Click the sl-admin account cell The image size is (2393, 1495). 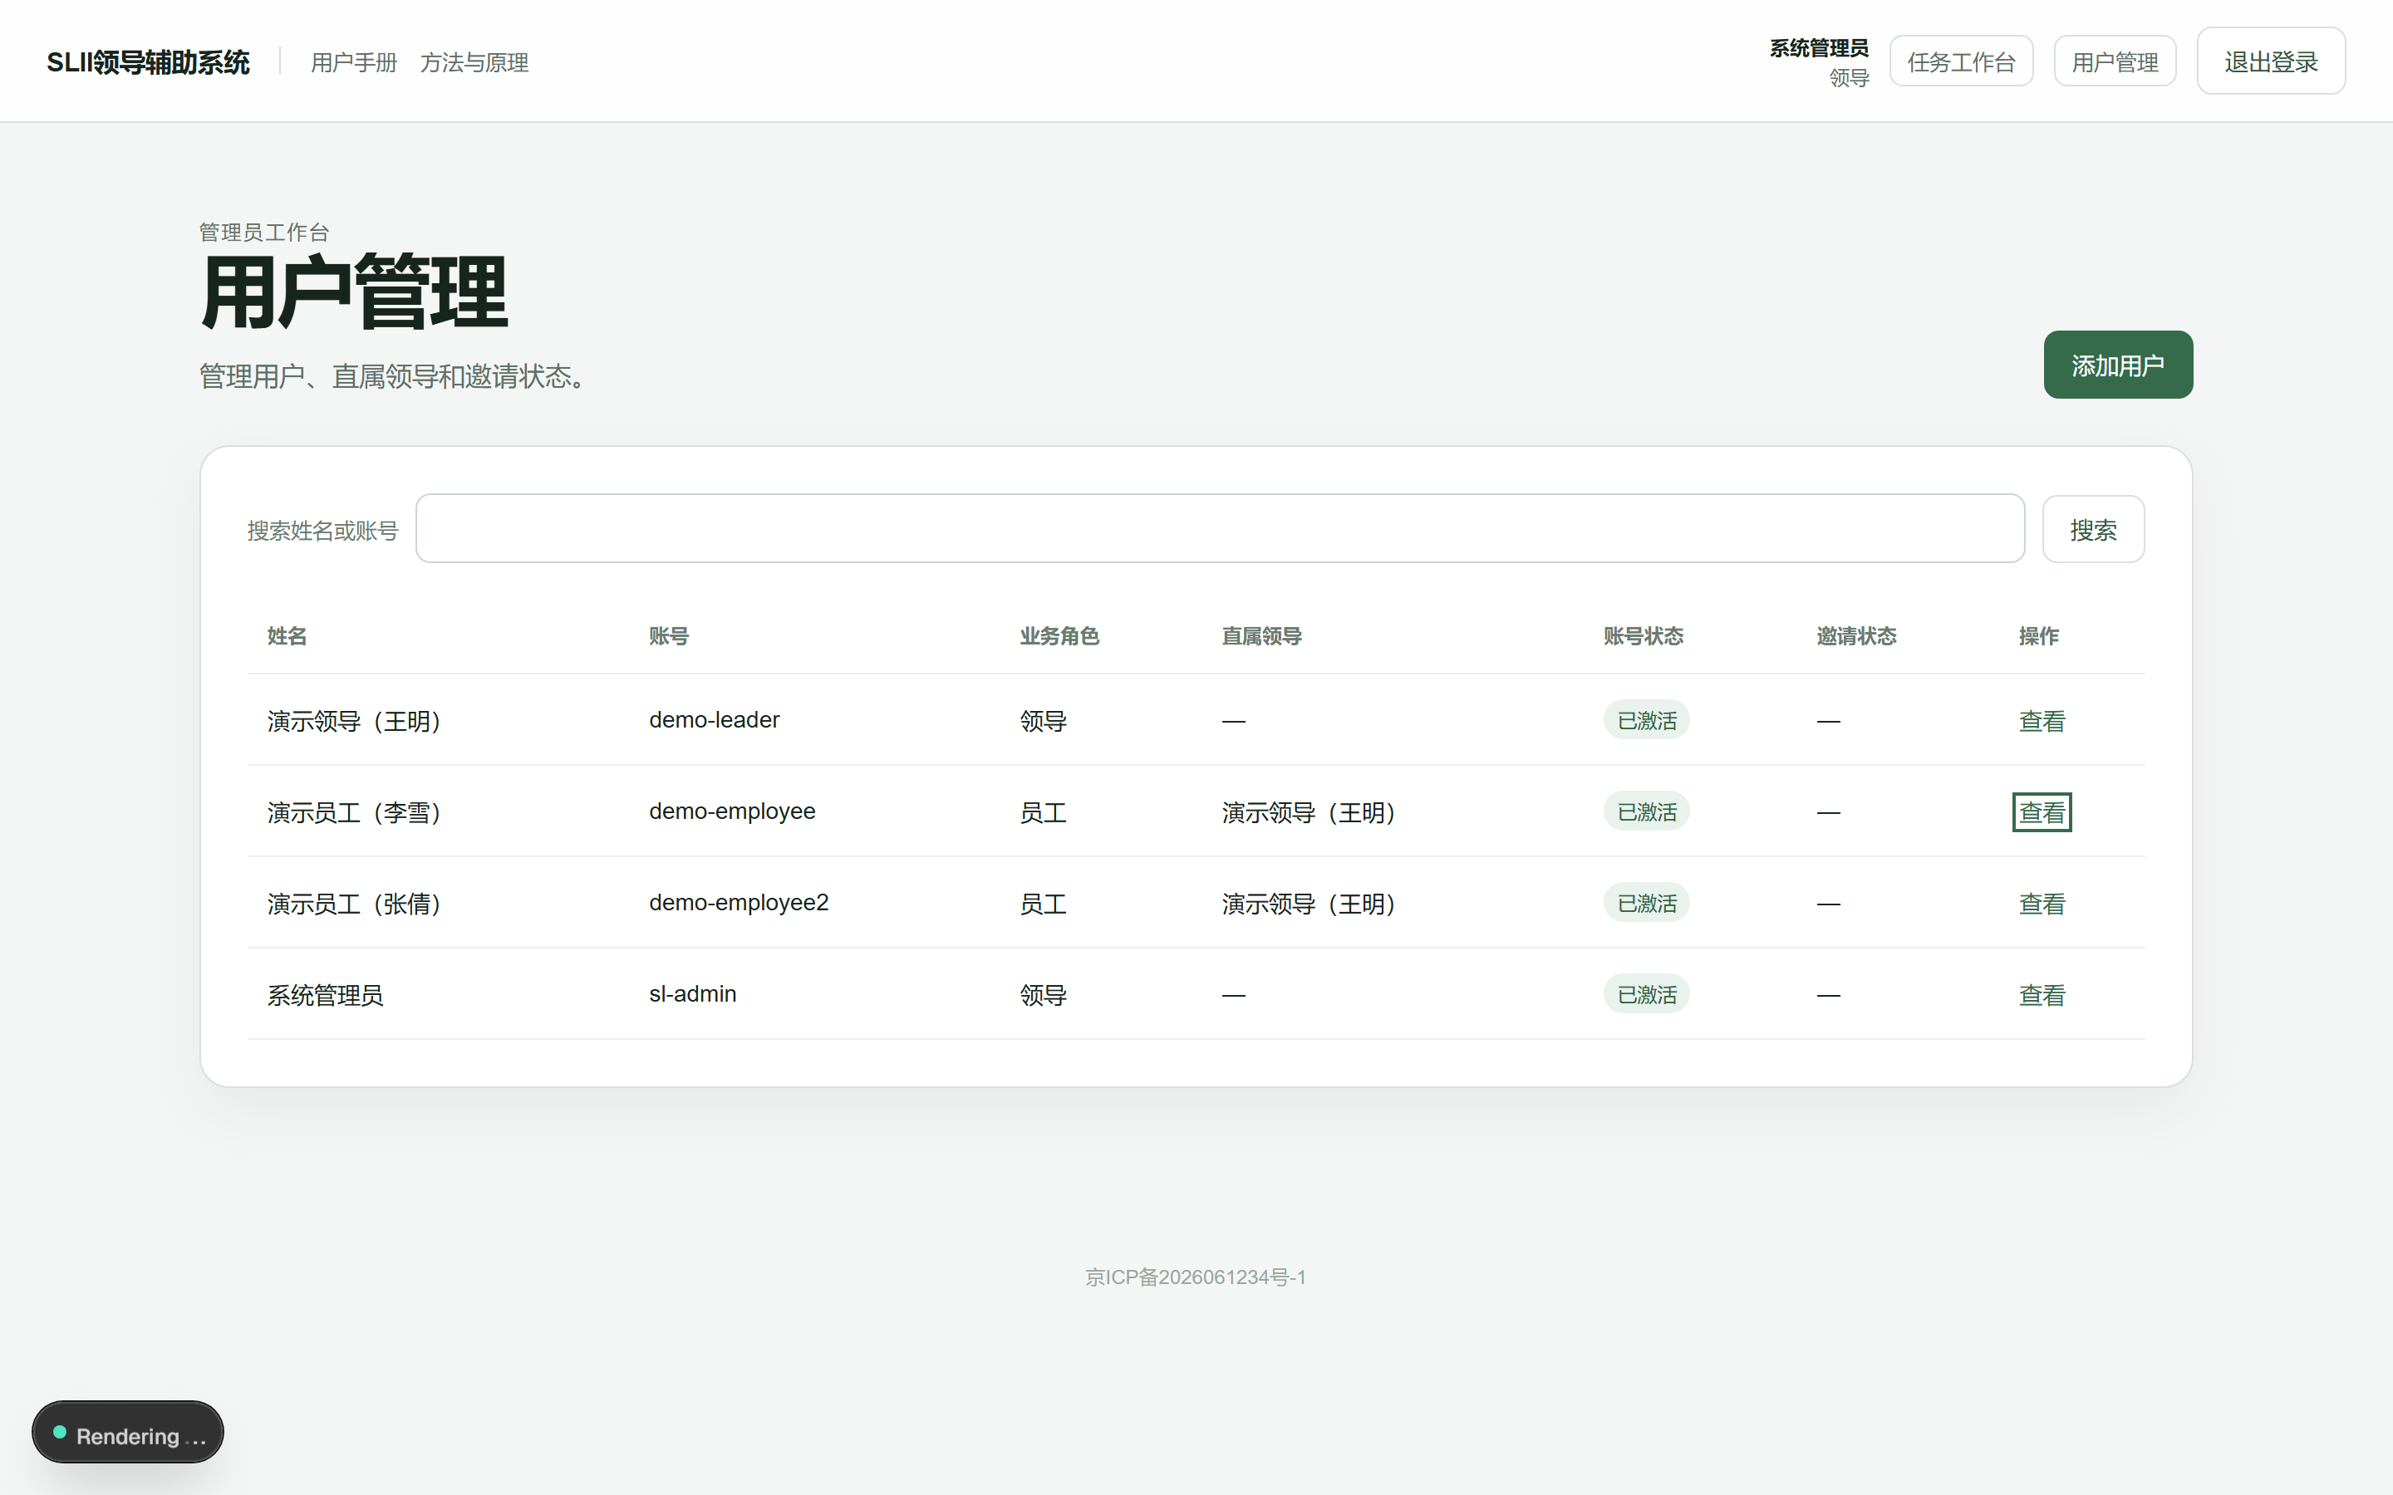(x=692, y=993)
